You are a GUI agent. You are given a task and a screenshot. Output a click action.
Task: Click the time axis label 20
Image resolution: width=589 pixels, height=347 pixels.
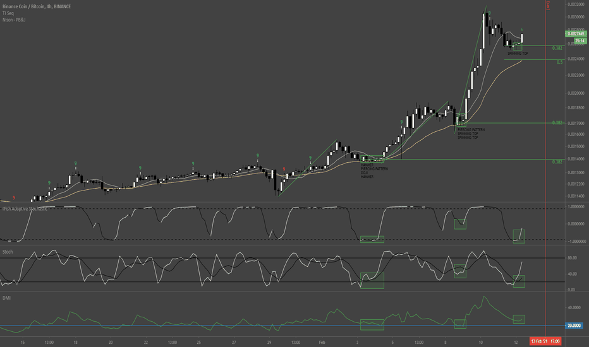pyautogui.click(x=111, y=343)
